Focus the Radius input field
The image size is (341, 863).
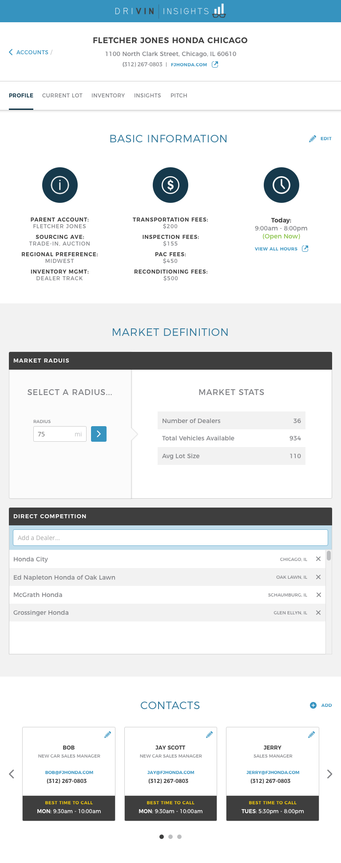(60, 434)
